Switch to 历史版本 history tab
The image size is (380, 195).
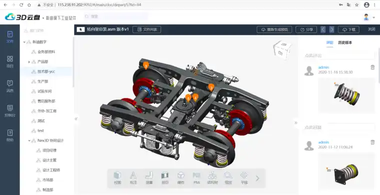[345, 42]
